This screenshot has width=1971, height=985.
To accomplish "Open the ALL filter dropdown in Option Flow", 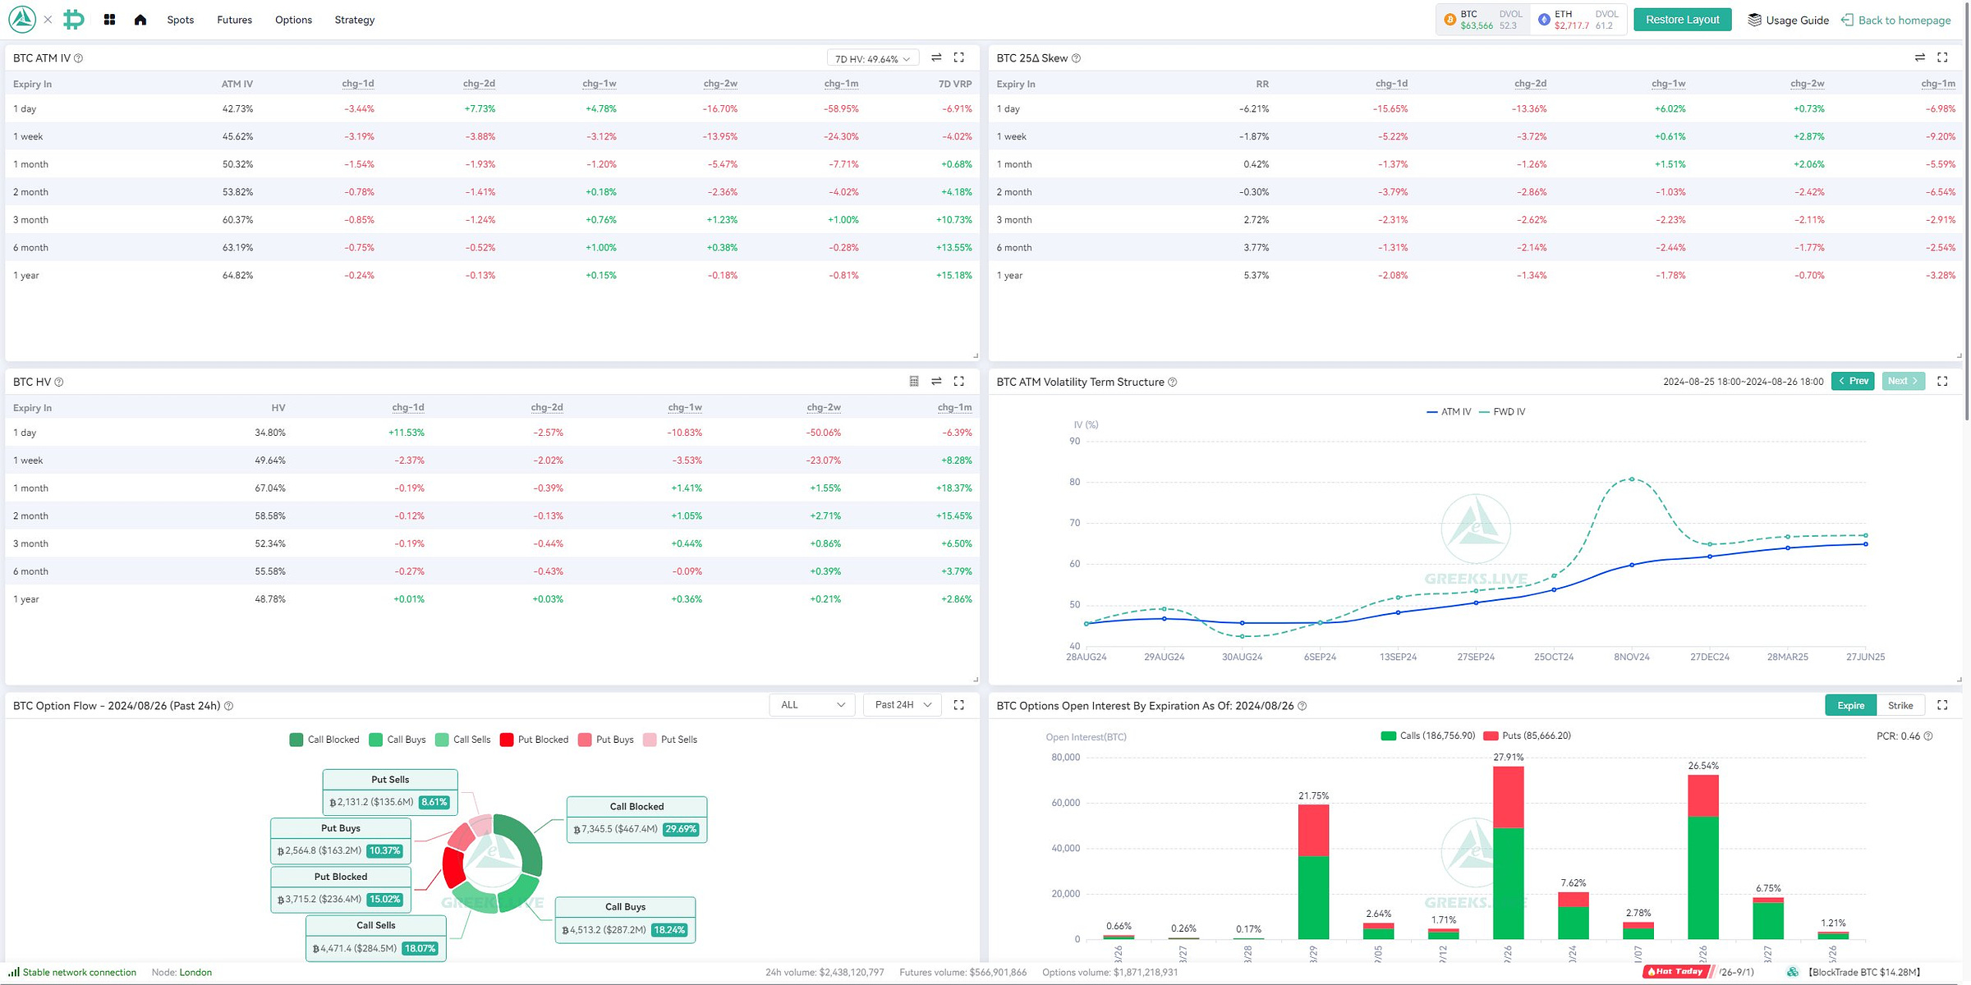I will (812, 705).
